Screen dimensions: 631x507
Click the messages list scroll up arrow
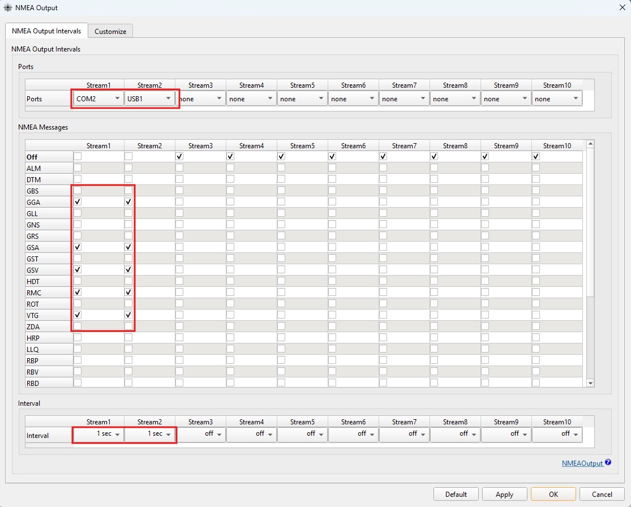click(590, 144)
